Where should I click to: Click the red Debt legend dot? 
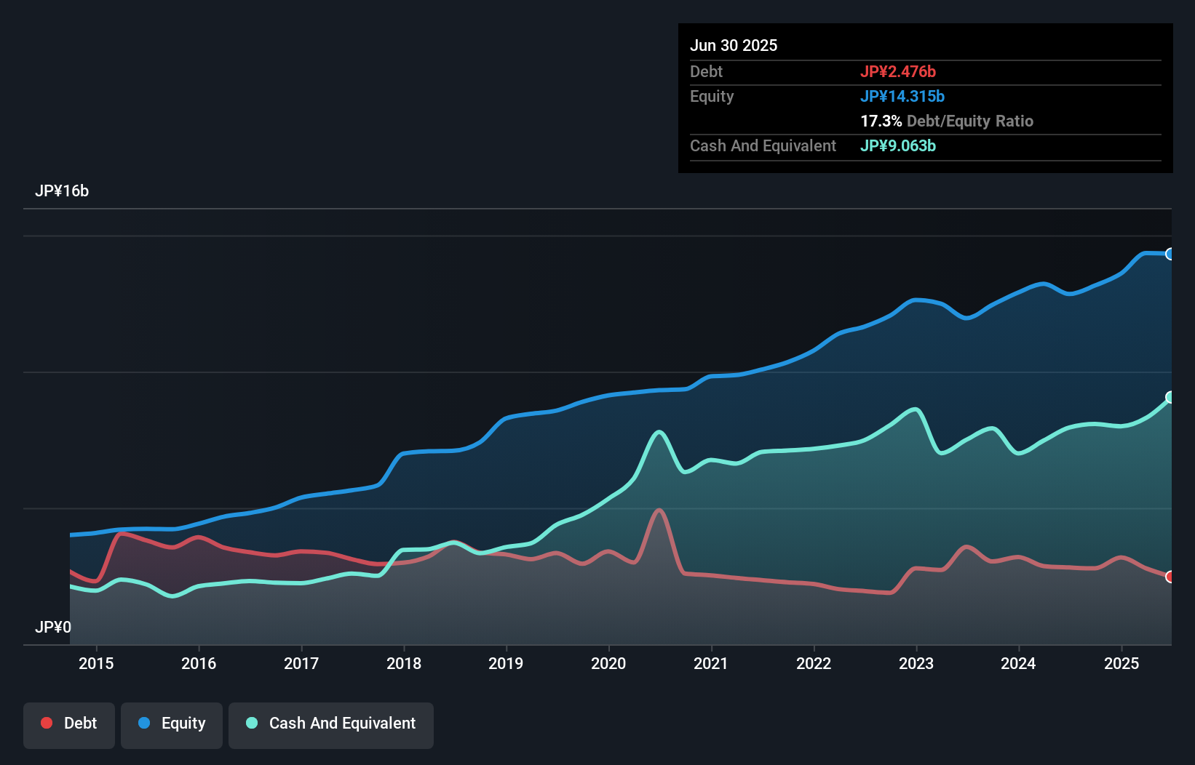pyautogui.click(x=45, y=723)
